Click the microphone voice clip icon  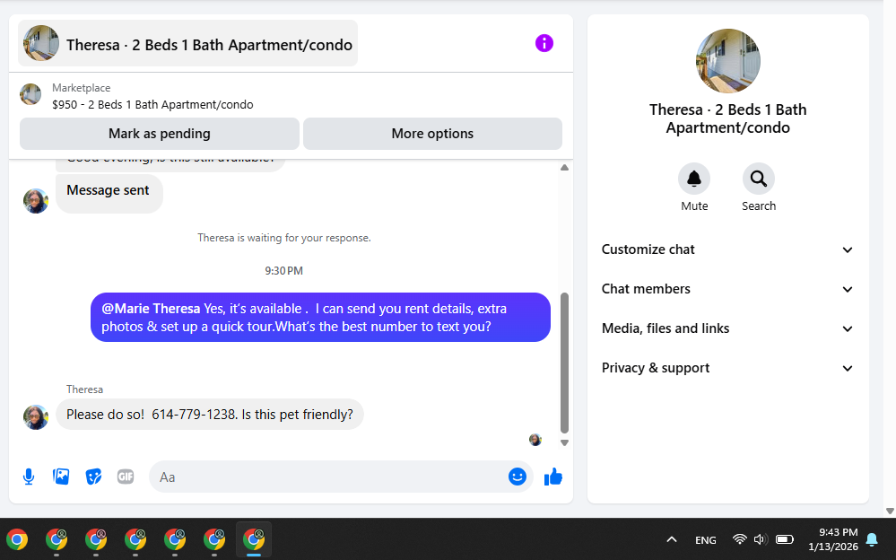pos(29,477)
